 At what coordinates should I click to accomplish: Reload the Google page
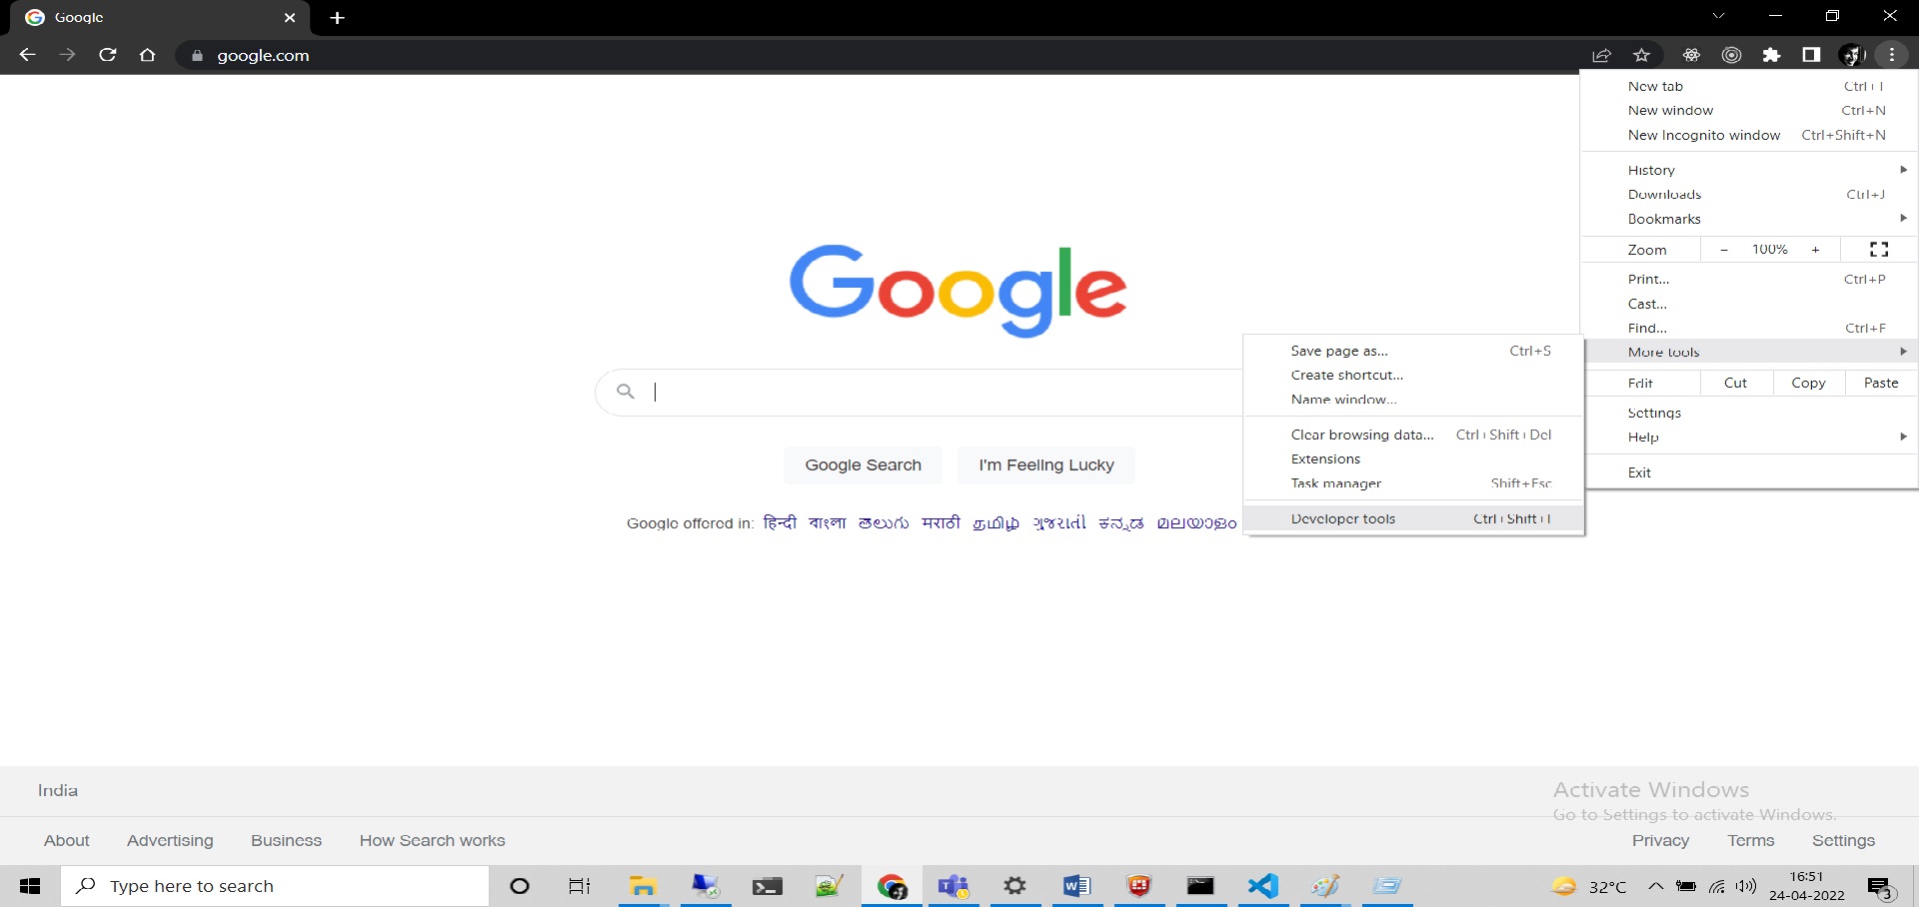108,55
